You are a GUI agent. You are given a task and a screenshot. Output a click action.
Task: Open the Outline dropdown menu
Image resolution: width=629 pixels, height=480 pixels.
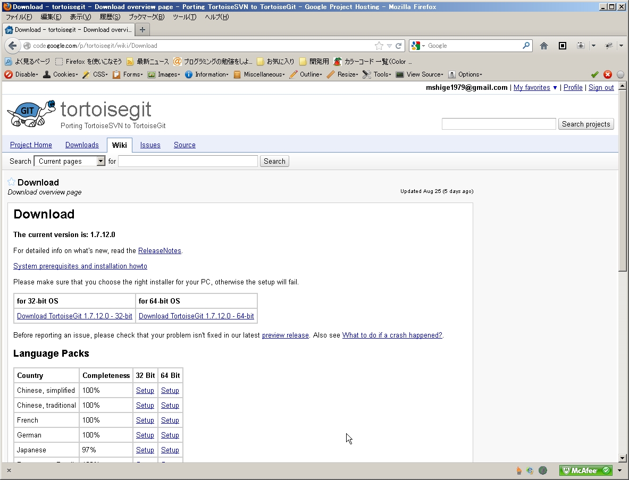(x=306, y=74)
